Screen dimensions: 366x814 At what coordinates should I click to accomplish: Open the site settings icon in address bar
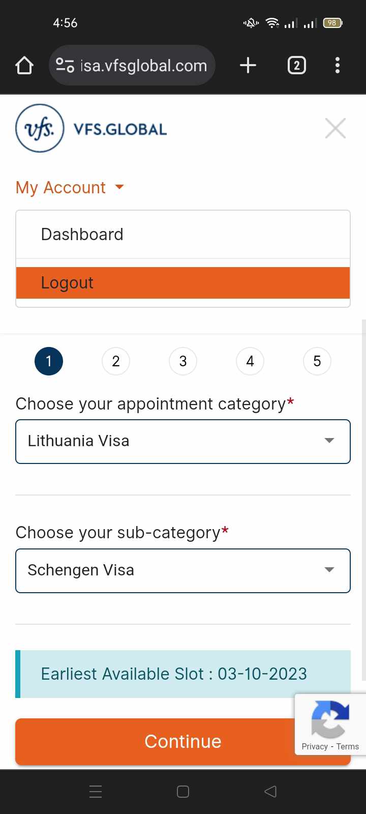pos(65,65)
